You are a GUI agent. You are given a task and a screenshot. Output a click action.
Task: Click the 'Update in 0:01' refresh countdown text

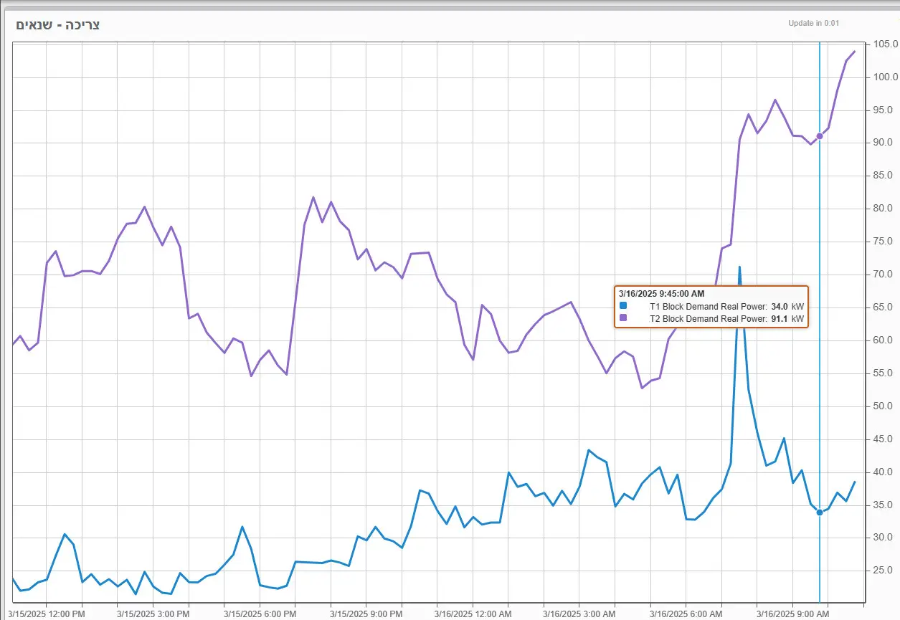813,23
